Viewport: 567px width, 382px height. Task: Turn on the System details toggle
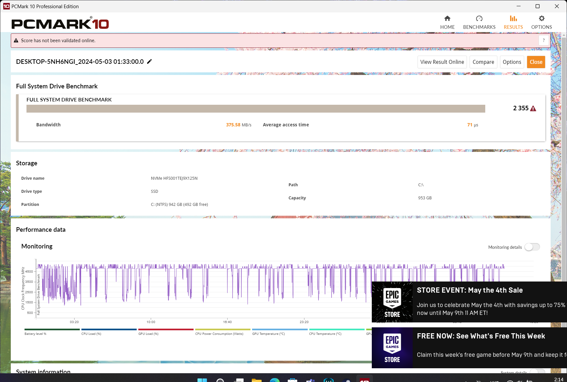pos(538,372)
